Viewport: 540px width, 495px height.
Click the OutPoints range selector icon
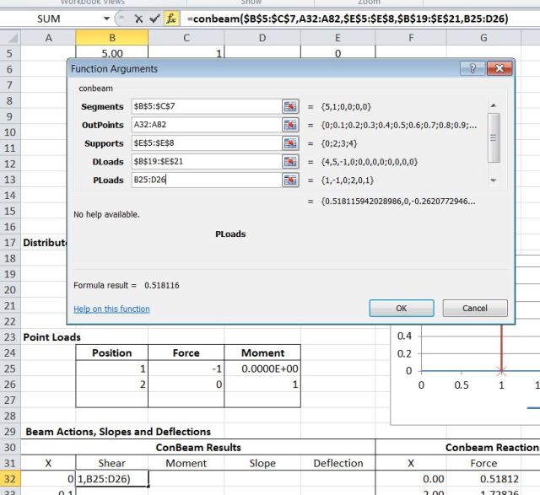[x=291, y=125]
